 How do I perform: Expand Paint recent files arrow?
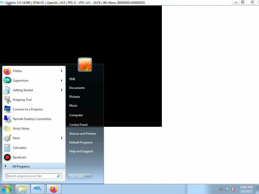click(62, 138)
